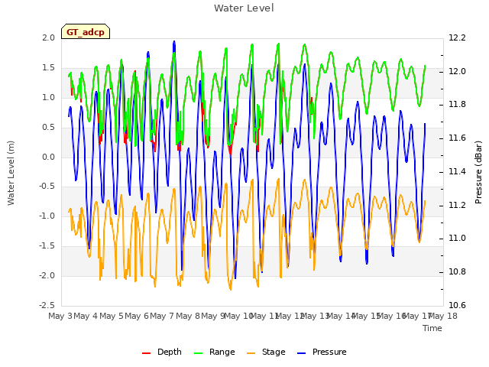Click the Time axis label
489x367 pixels.
[x=432, y=328]
